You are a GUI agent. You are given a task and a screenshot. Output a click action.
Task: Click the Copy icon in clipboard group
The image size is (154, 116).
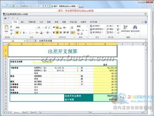[11, 30]
